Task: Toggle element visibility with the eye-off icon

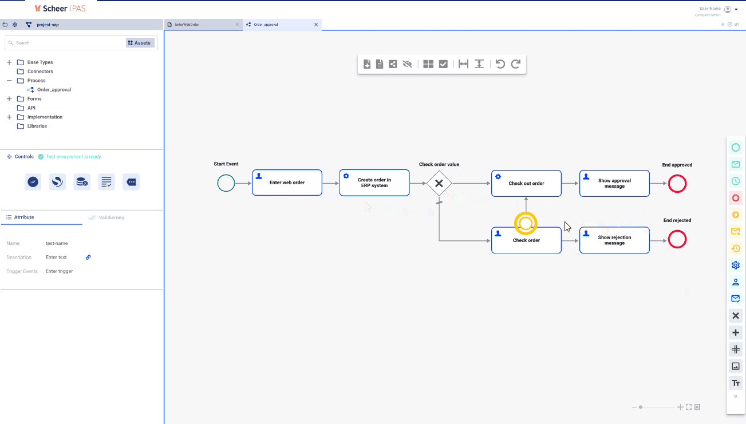Action: (x=407, y=64)
